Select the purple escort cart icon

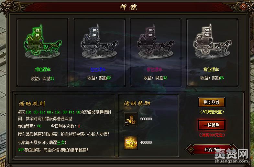tap(156, 42)
